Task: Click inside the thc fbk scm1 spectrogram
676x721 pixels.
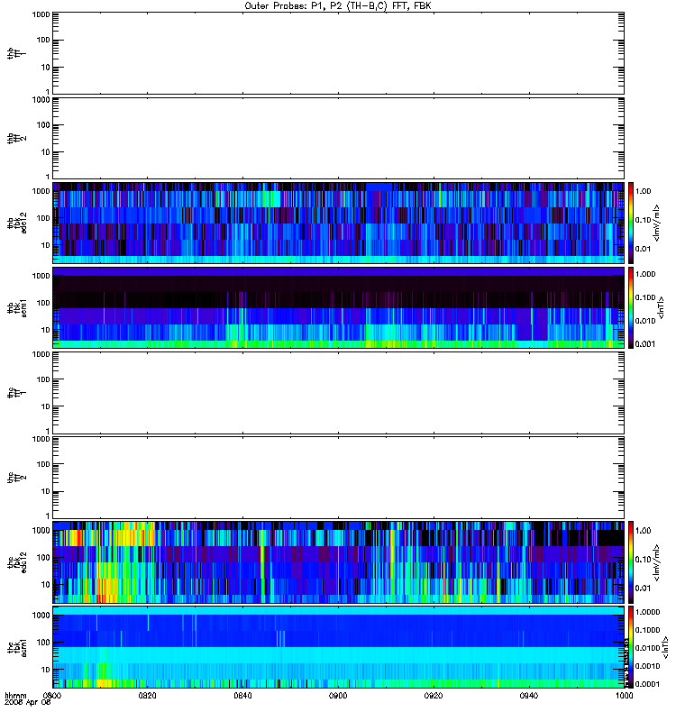Action: click(x=338, y=647)
